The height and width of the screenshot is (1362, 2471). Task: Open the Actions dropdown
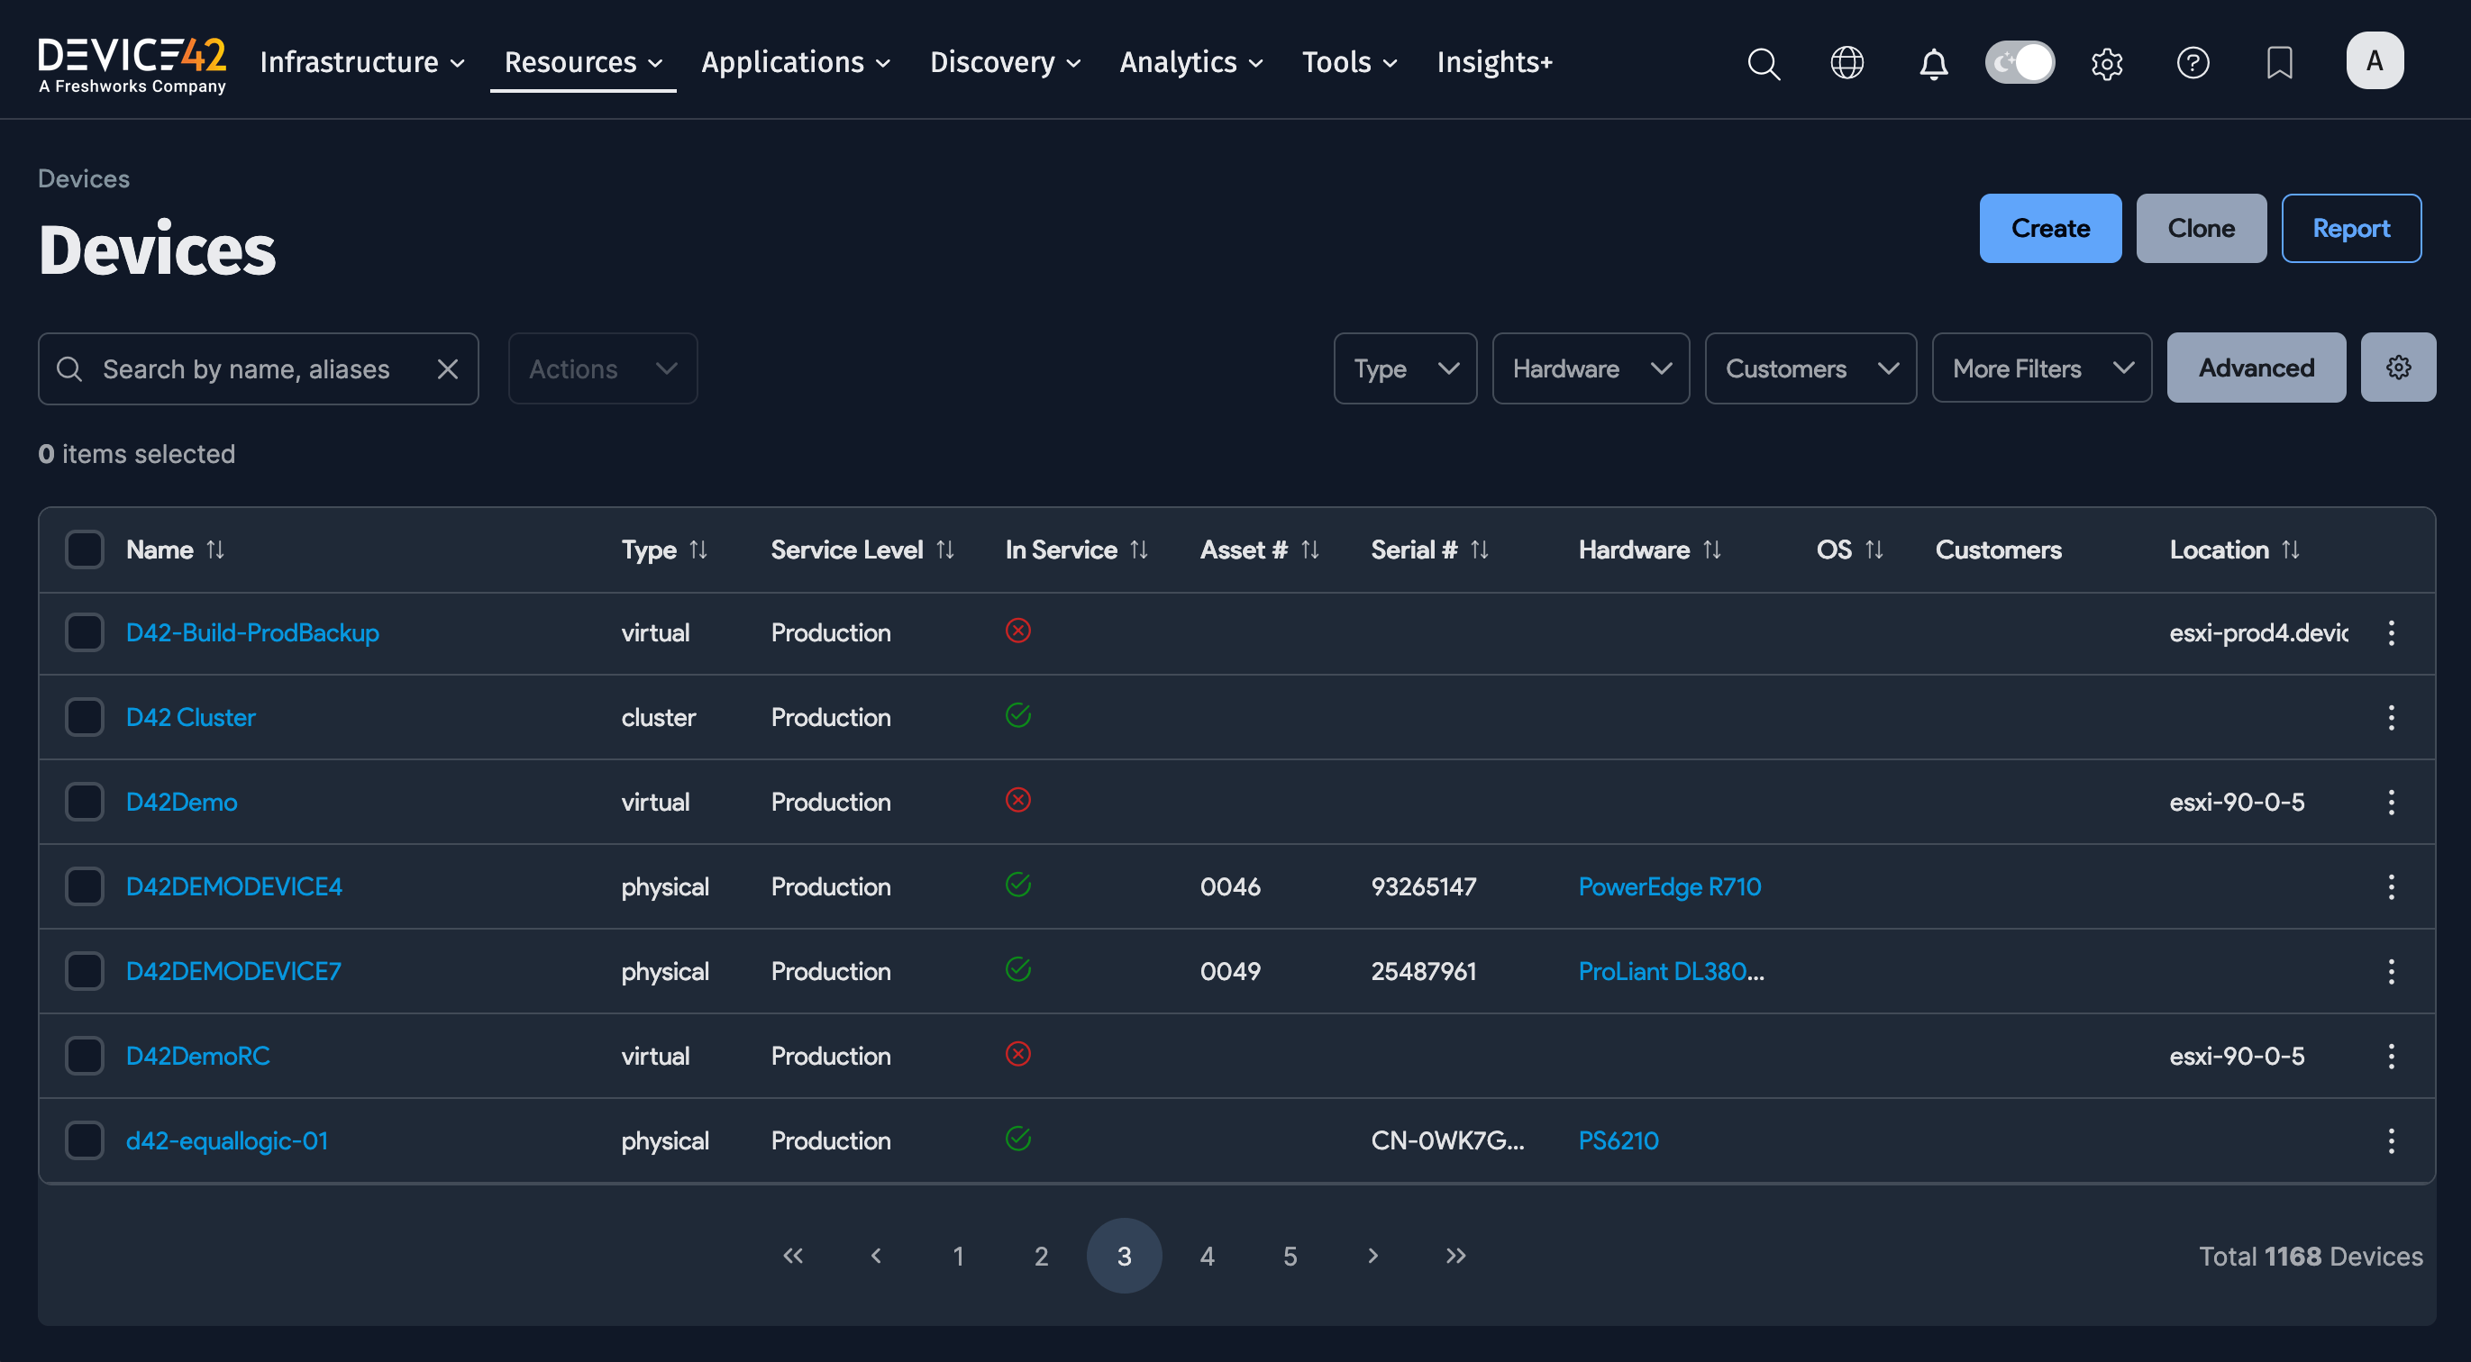pyautogui.click(x=601, y=368)
